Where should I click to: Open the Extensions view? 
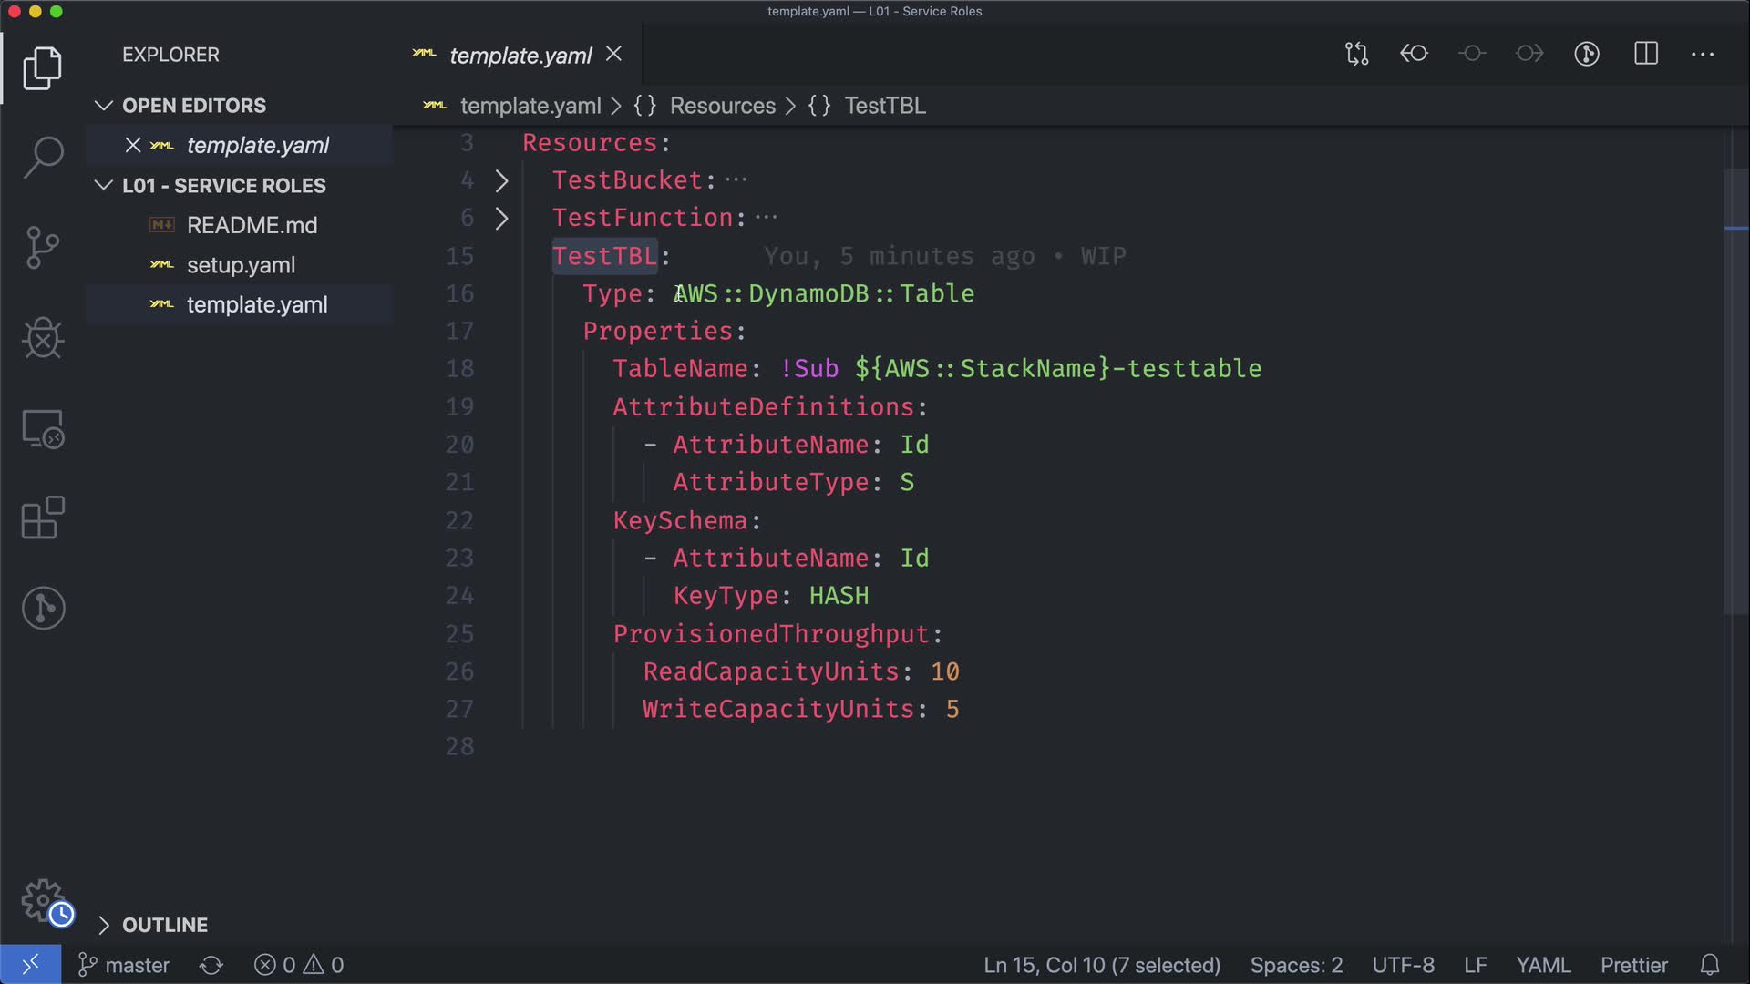[x=43, y=518]
